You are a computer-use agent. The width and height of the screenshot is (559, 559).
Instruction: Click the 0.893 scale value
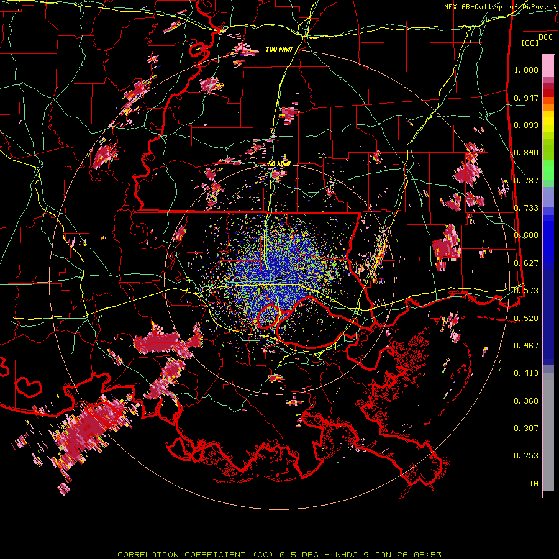(x=526, y=125)
